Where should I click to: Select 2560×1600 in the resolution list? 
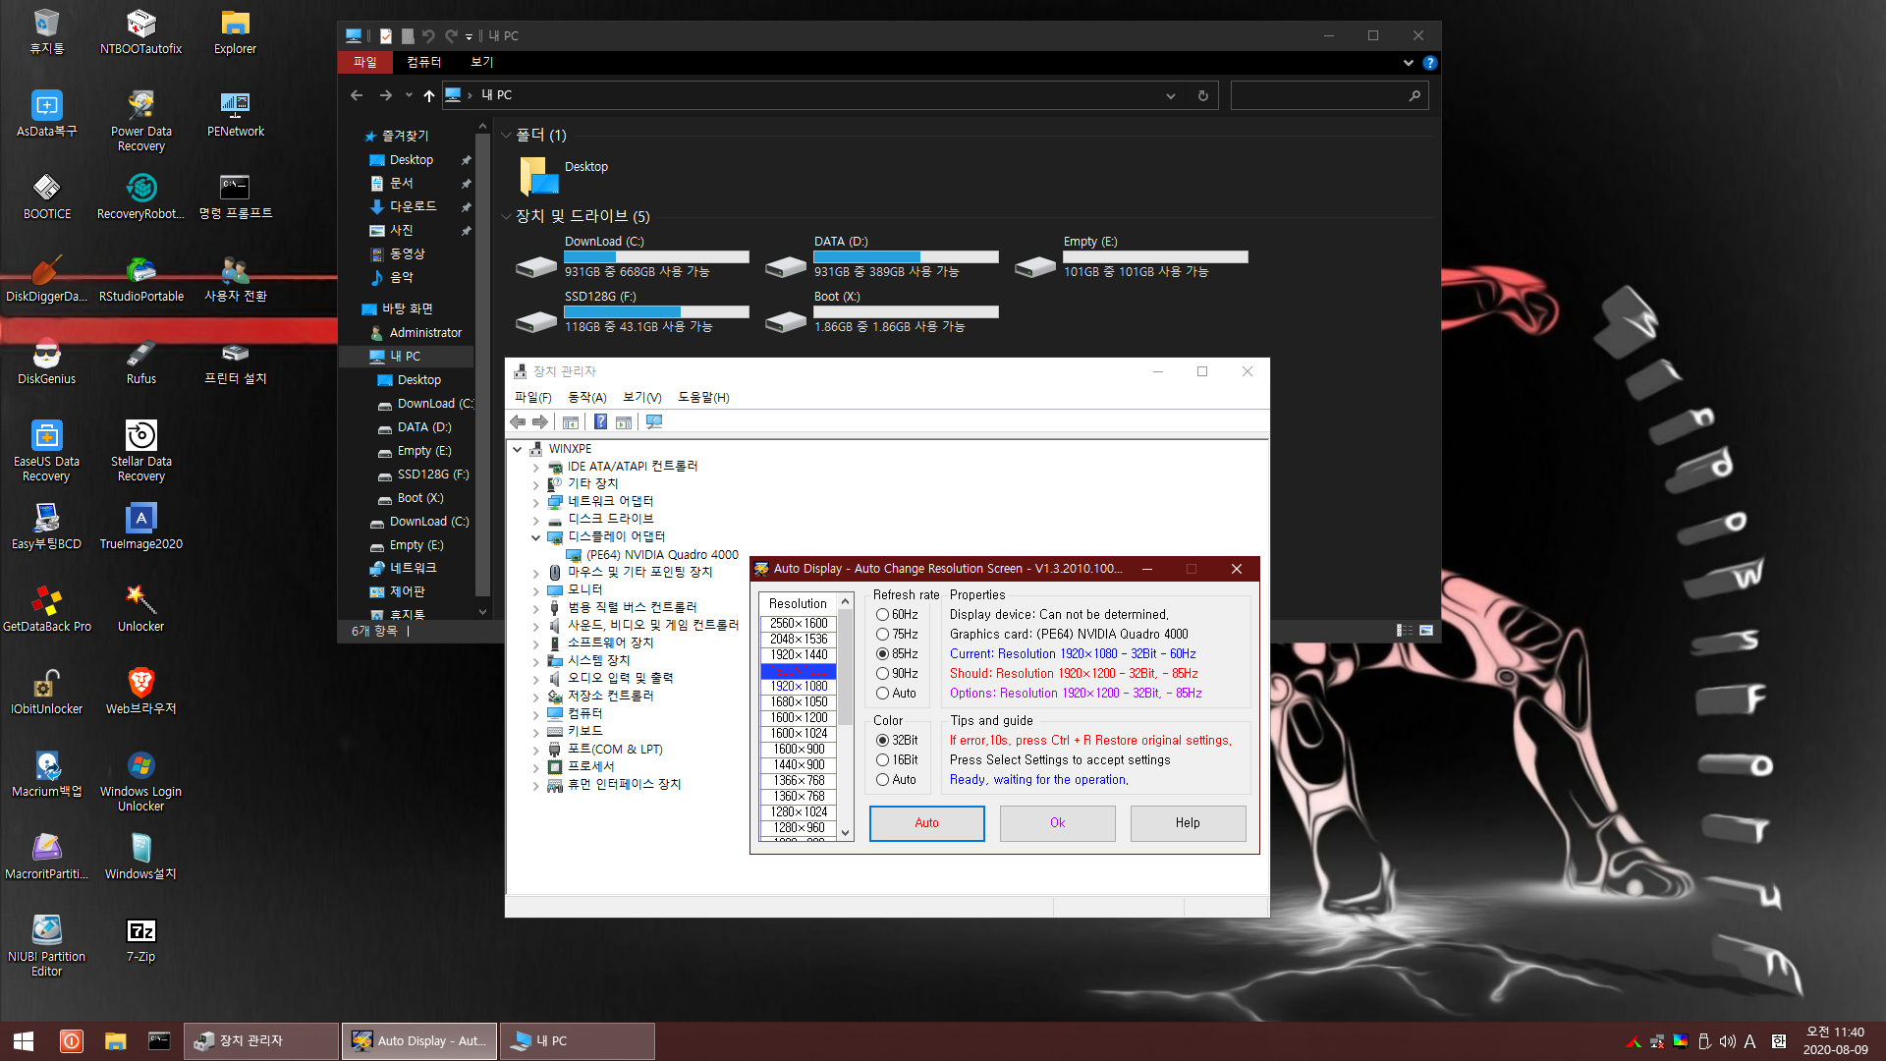point(799,623)
